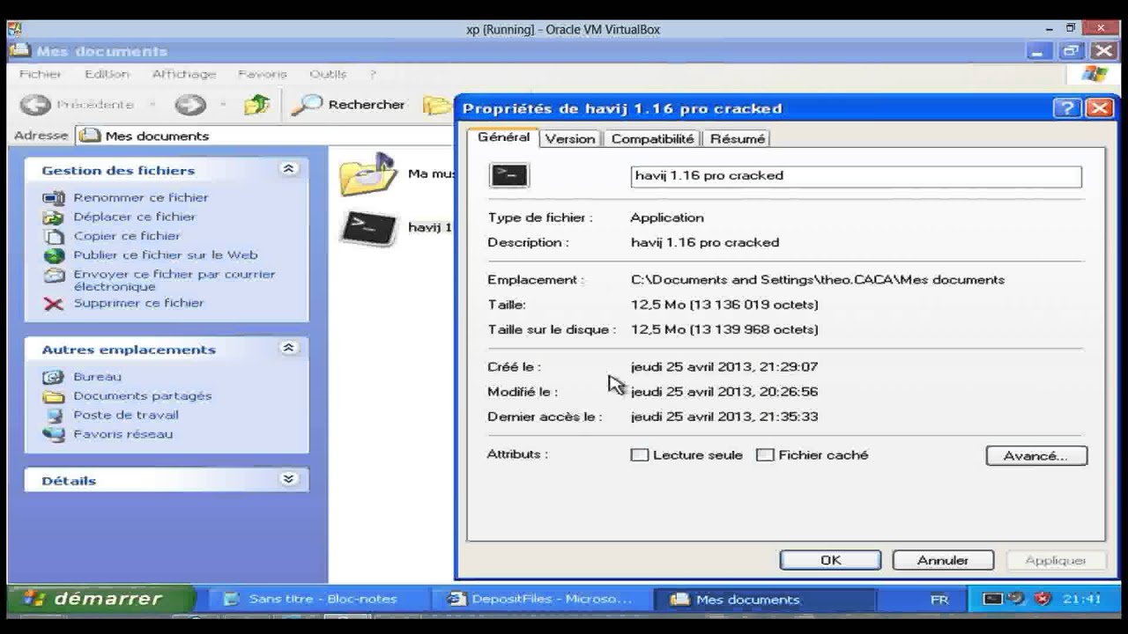Click the help question mark in properties title bar

coord(1066,108)
